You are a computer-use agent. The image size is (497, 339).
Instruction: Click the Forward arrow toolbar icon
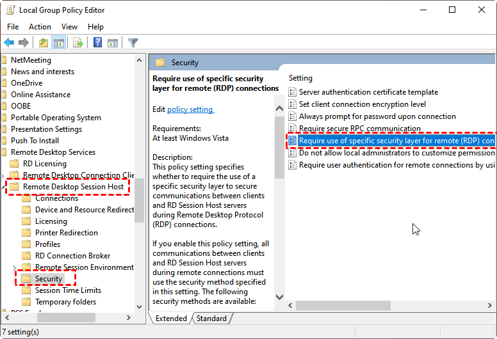point(24,42)
